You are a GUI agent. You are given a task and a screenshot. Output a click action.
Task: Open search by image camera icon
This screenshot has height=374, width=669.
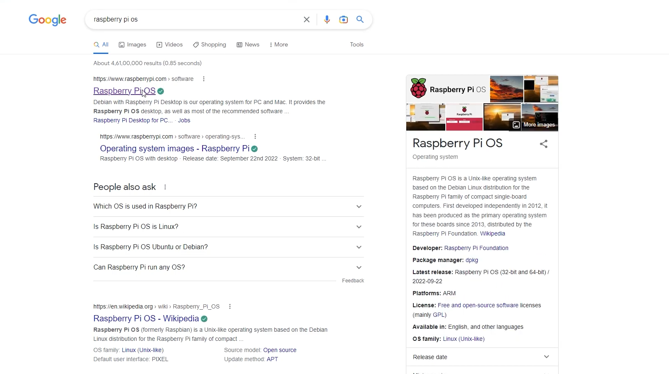point(343,19)
